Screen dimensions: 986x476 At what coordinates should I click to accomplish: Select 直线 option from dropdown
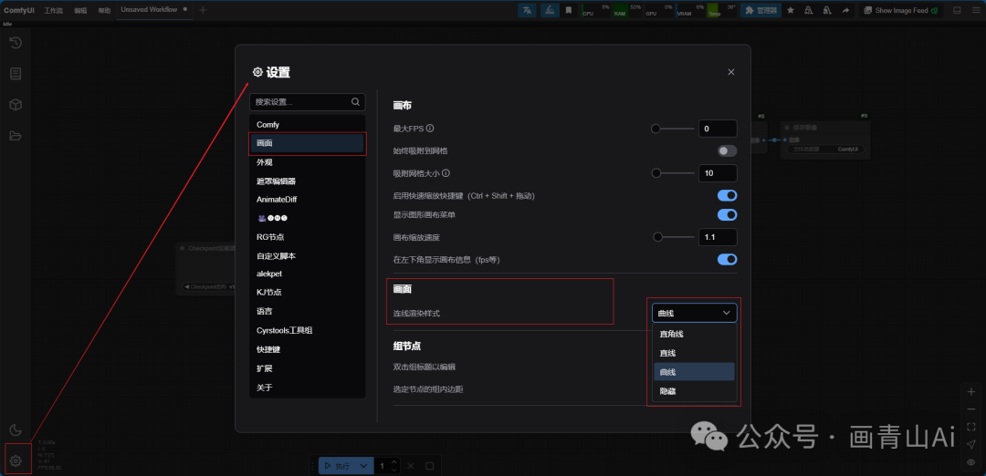(x=694, y=353)
